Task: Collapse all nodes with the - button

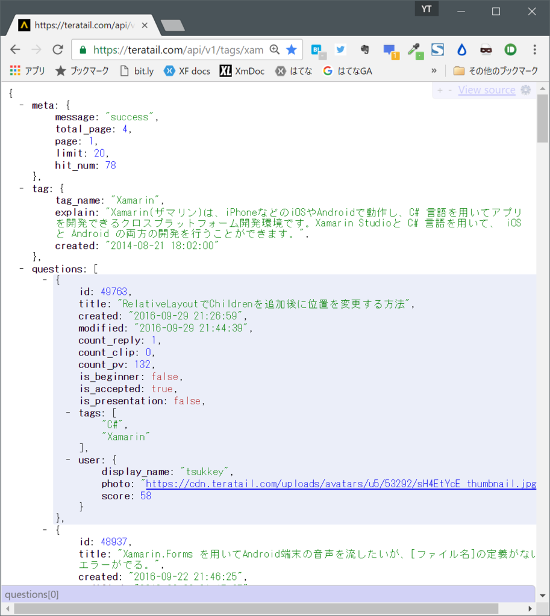Action: 450,90
